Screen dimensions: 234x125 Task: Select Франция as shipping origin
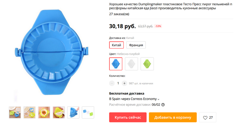point(136,45)
